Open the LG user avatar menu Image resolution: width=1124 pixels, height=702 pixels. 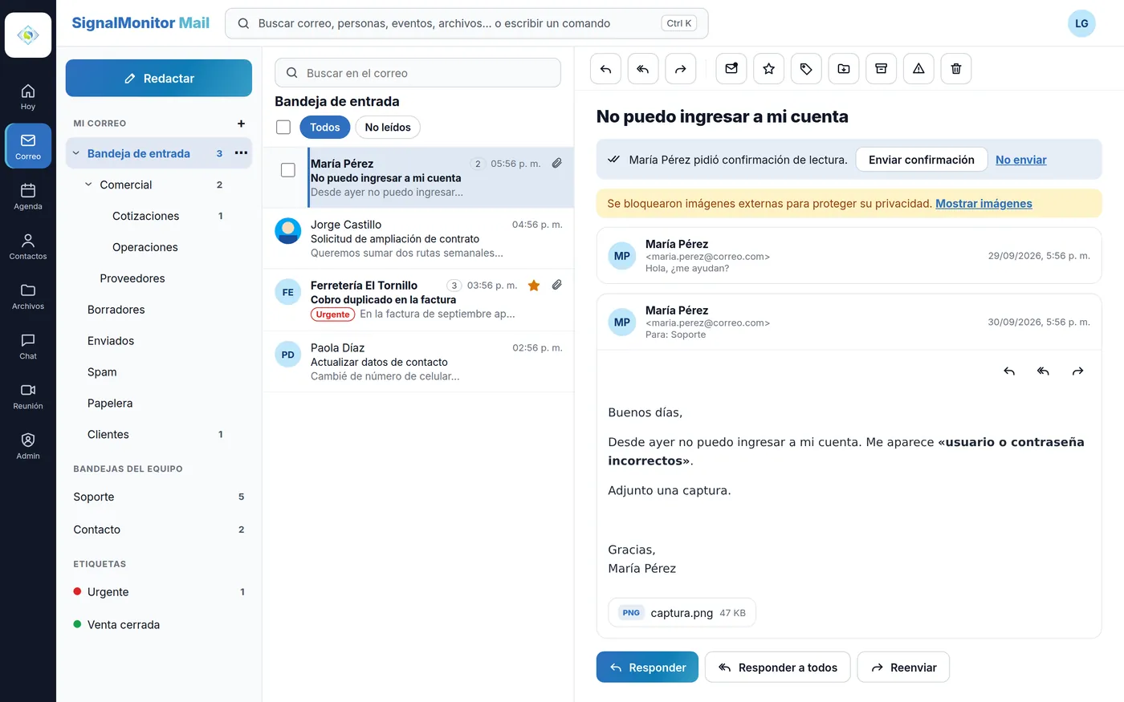coord(1081,23)
